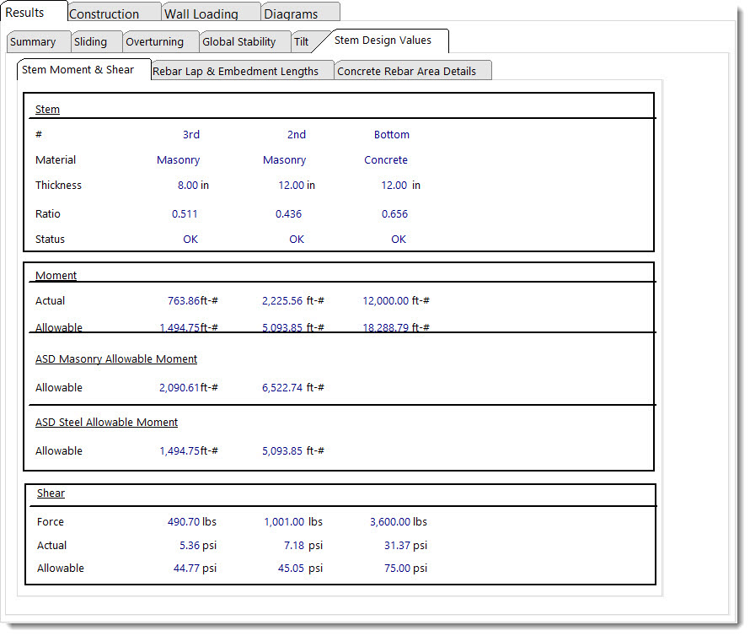The height and width of the screenshot is (636, 750).
Task: View the Concrete Rebar Area Details tab
Action: pyautogui.click(x=406, y=72)
